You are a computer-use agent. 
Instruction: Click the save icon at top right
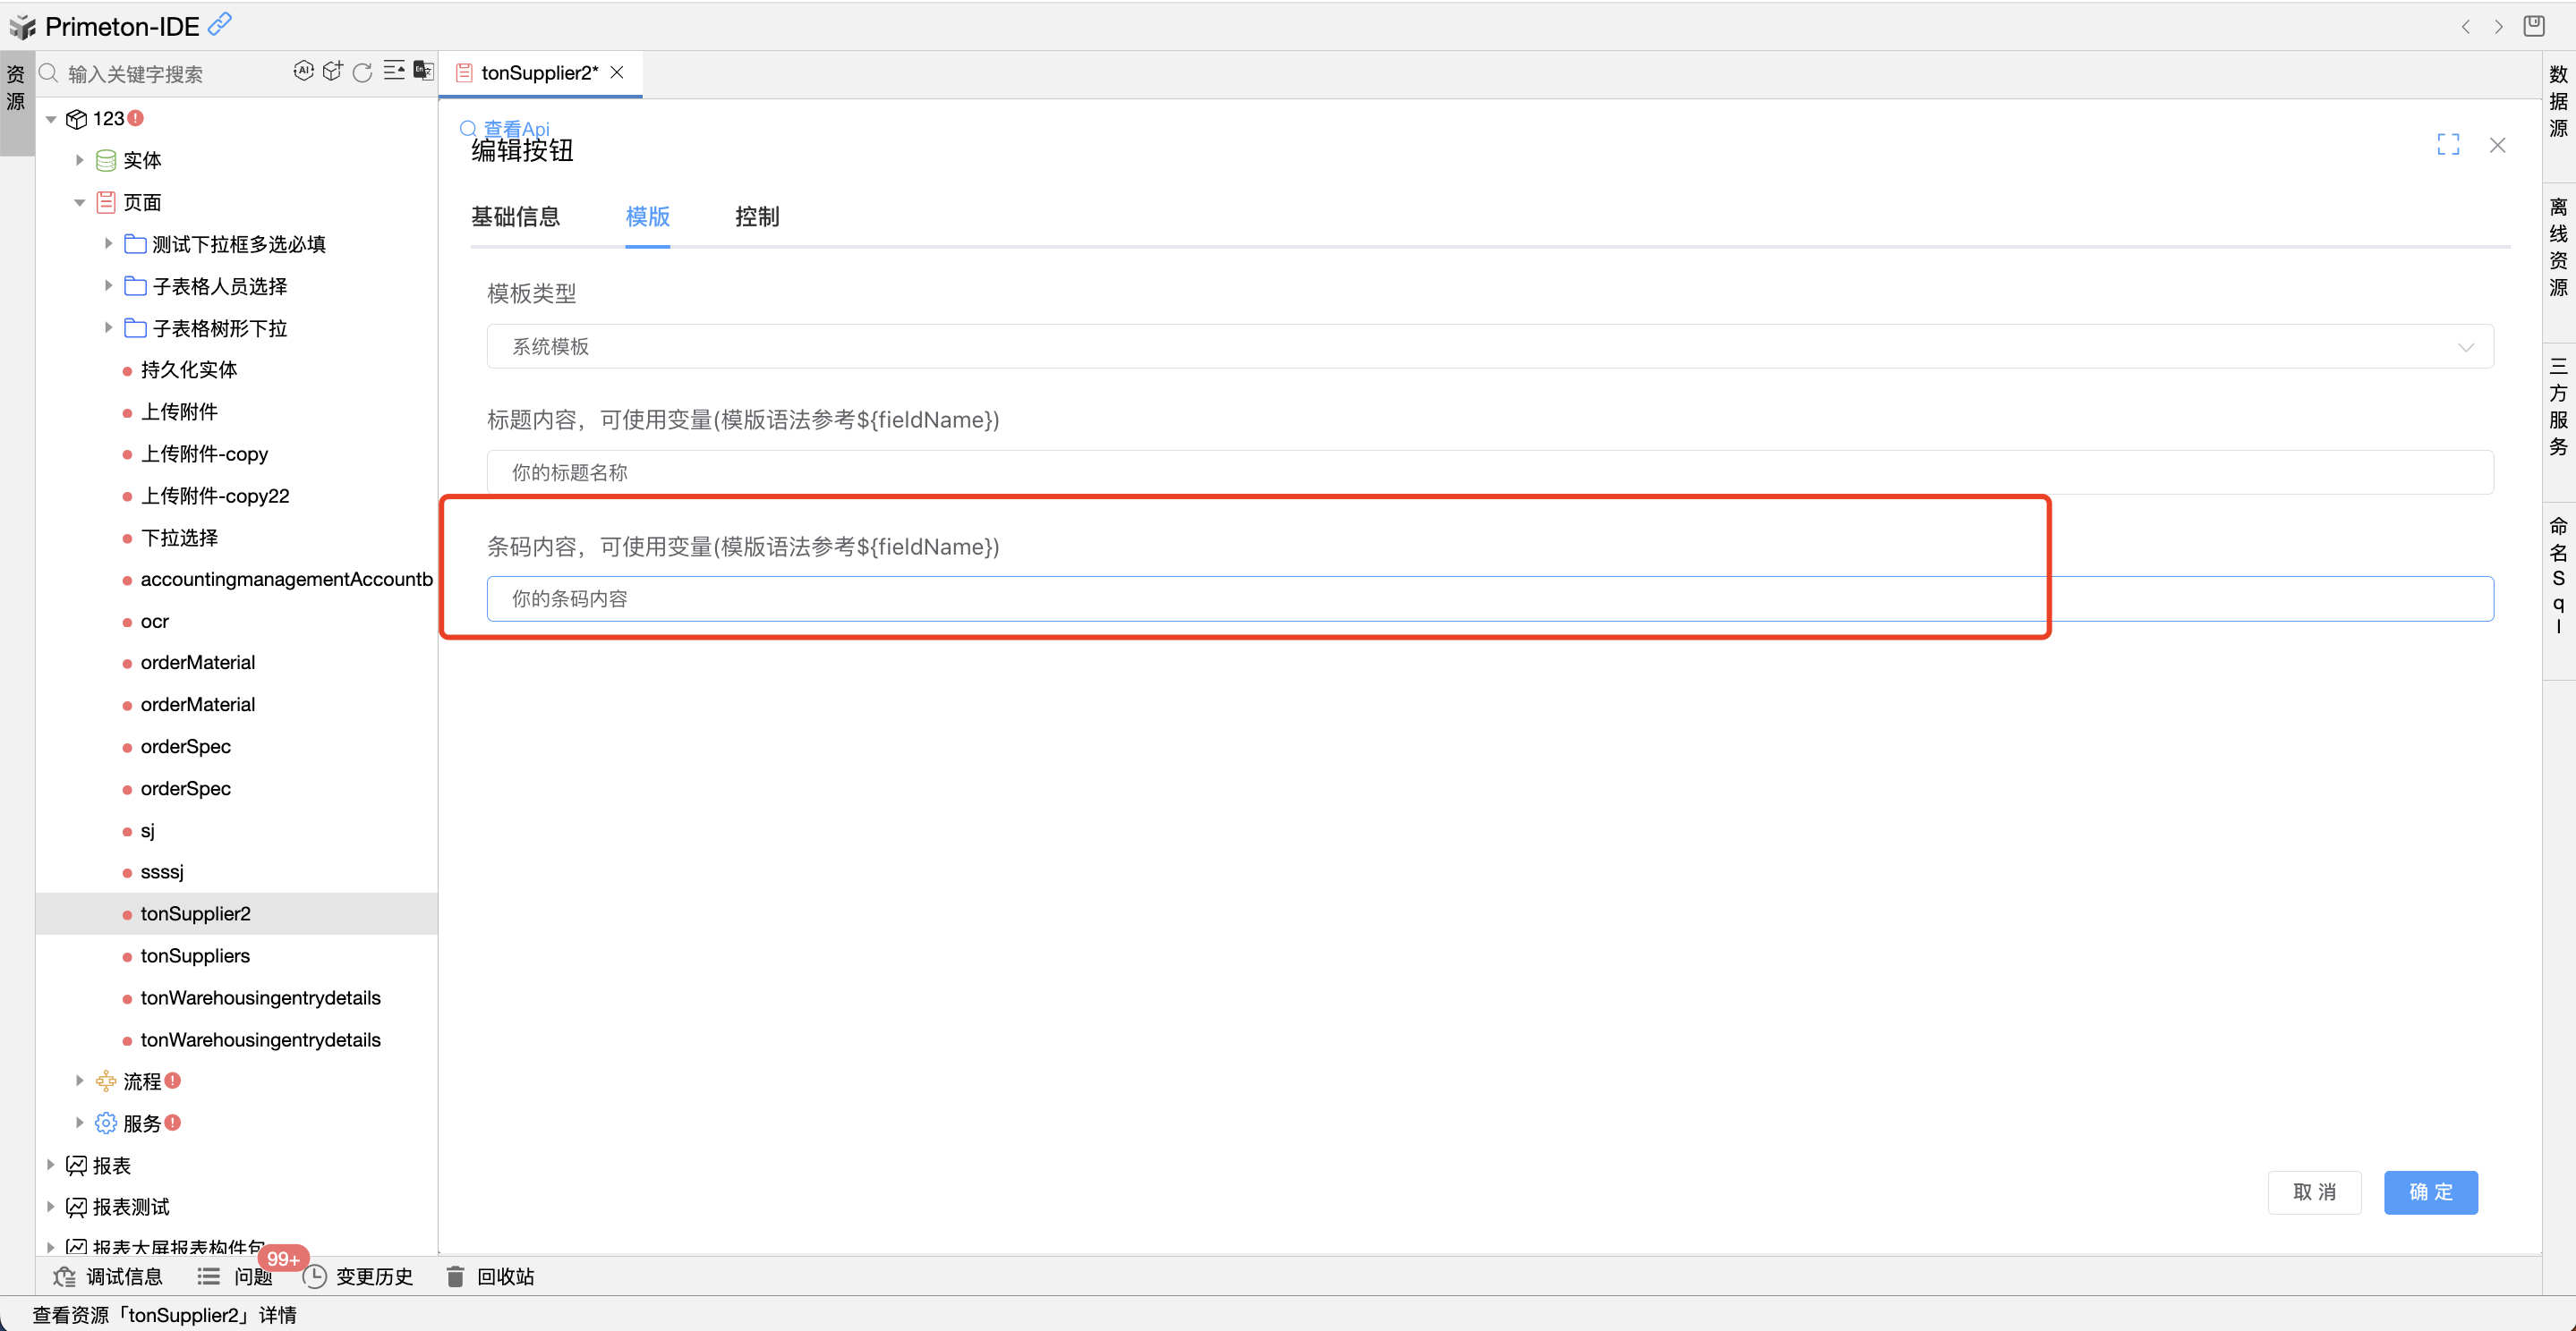2533,26
